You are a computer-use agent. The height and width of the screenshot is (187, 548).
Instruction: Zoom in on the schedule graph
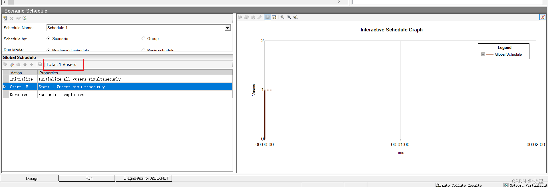point(283,17)
